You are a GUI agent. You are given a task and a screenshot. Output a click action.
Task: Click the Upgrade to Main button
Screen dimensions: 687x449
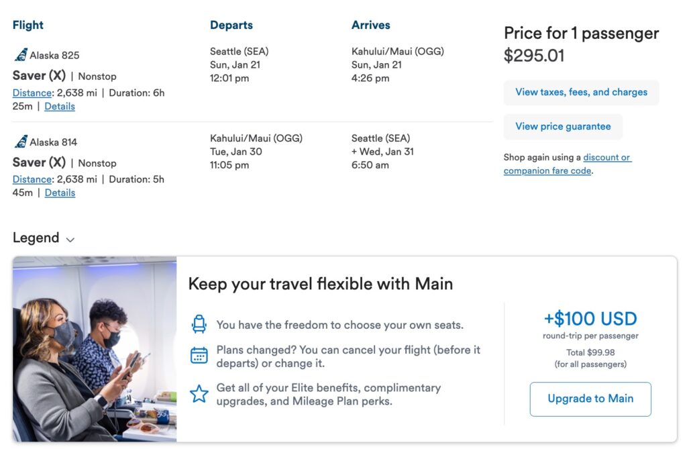[x=590, y=399]
